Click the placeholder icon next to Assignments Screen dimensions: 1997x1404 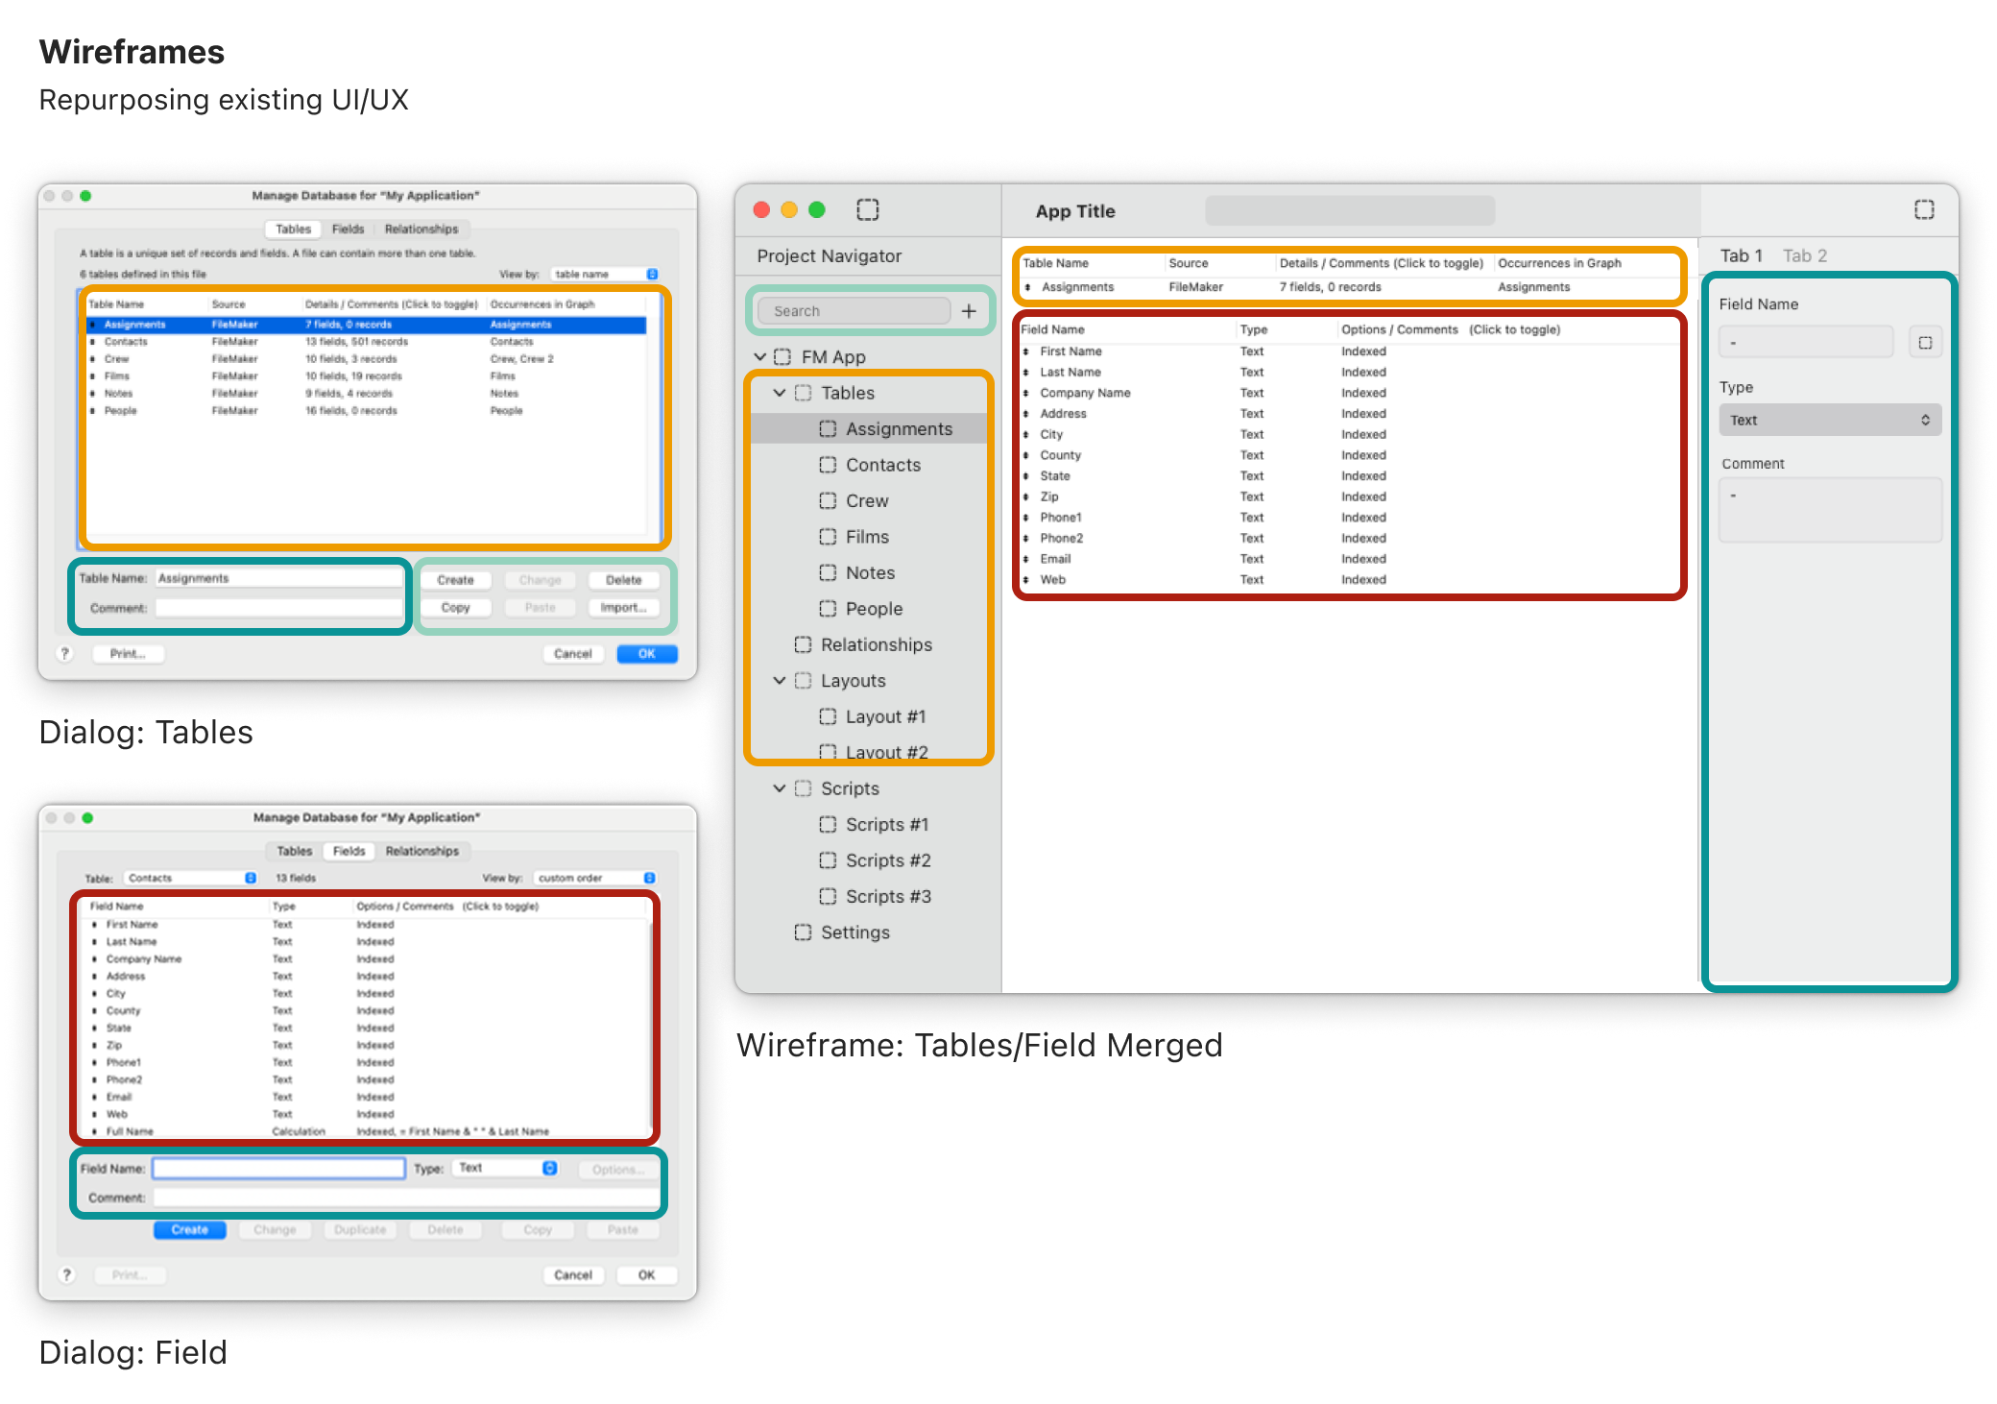(828, 429)
